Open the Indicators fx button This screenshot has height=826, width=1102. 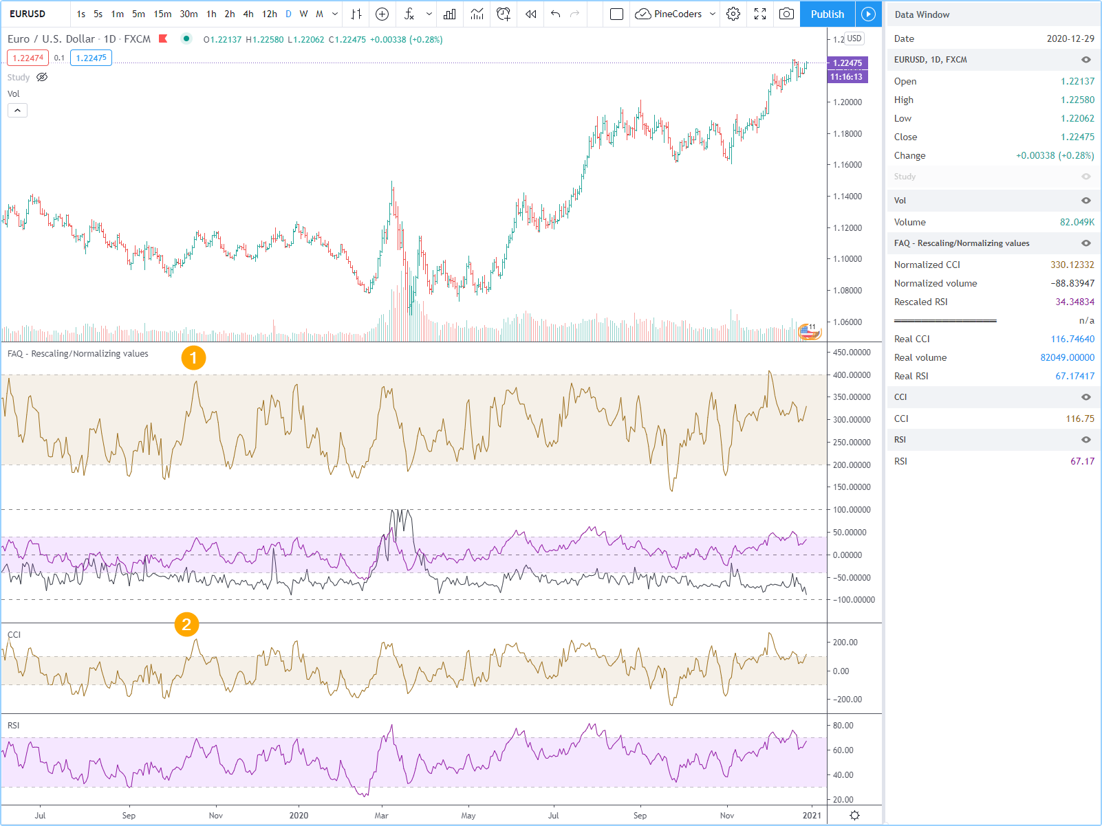tap(409, 14)
